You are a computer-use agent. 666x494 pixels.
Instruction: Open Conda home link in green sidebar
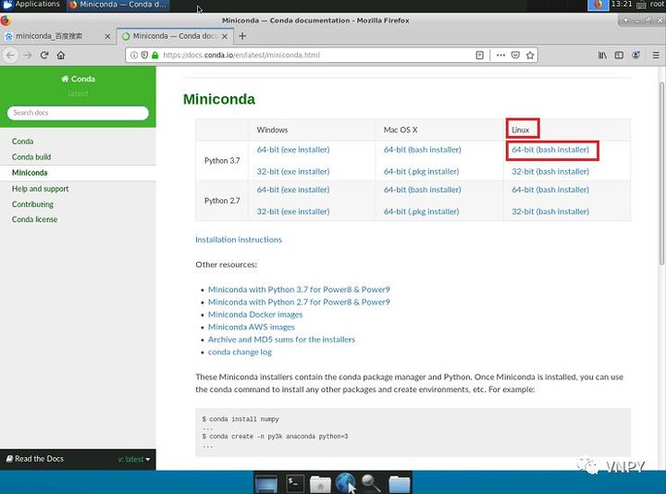point(78,79)
